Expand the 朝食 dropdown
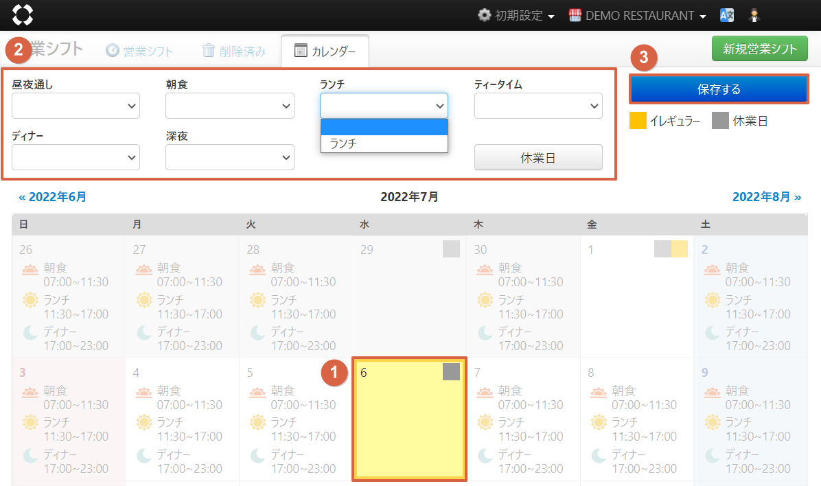Screen dimensions: 821x486 click(229, 106)
